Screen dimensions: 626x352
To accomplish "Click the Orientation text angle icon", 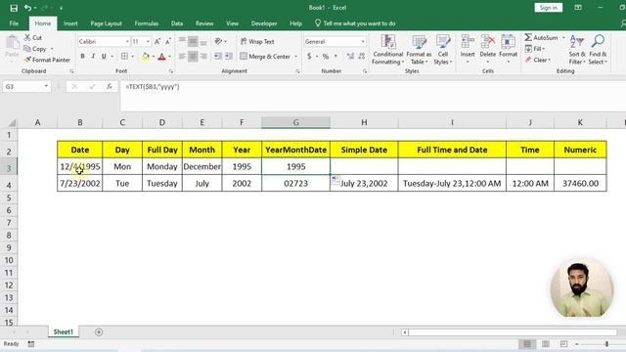I will click(x=218, y=41).
